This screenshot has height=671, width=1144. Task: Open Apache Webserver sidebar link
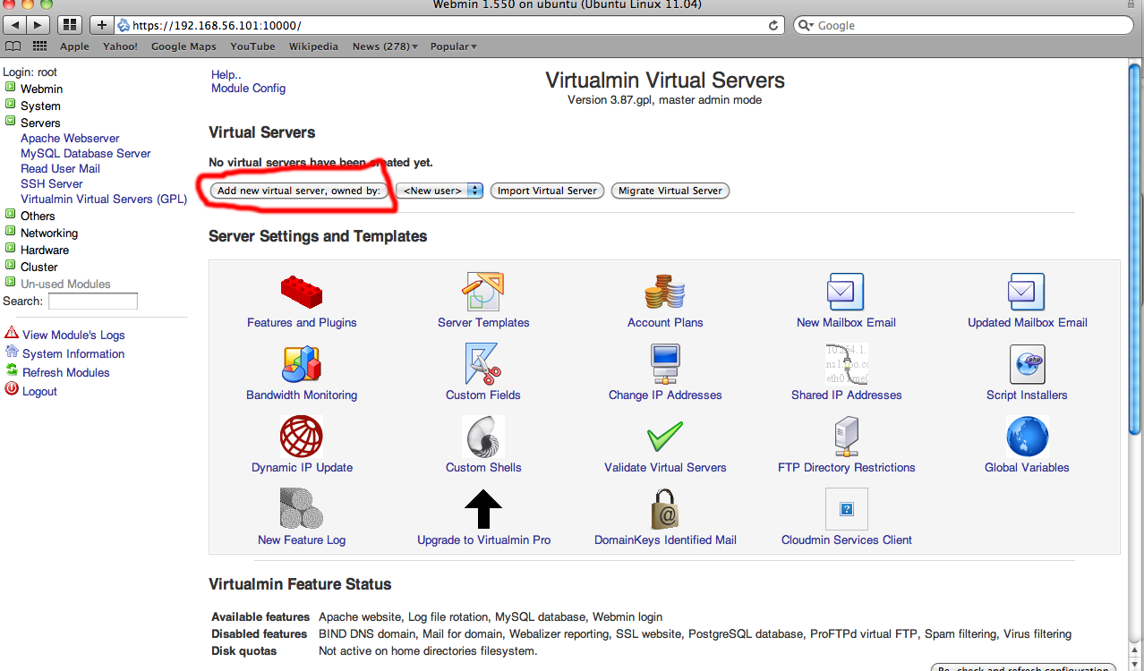point(70,139)
